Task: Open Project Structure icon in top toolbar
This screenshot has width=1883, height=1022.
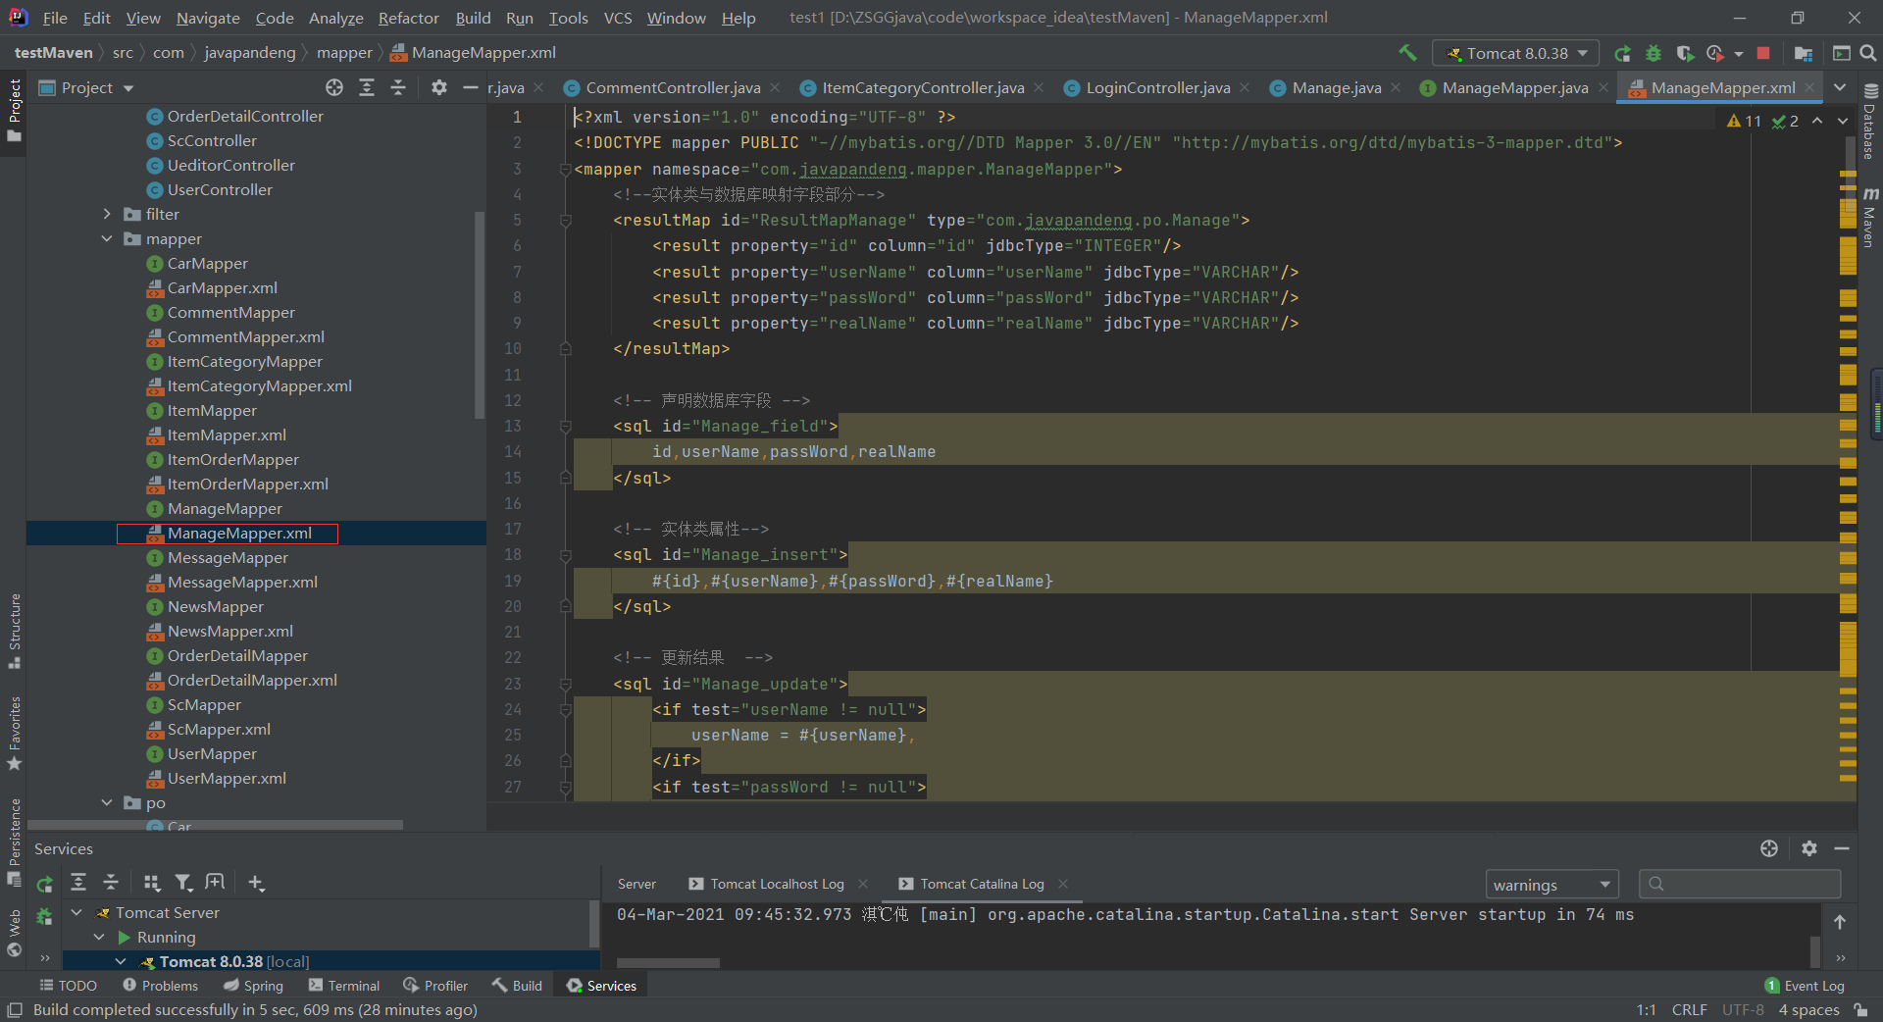Action: point(1803,53)
